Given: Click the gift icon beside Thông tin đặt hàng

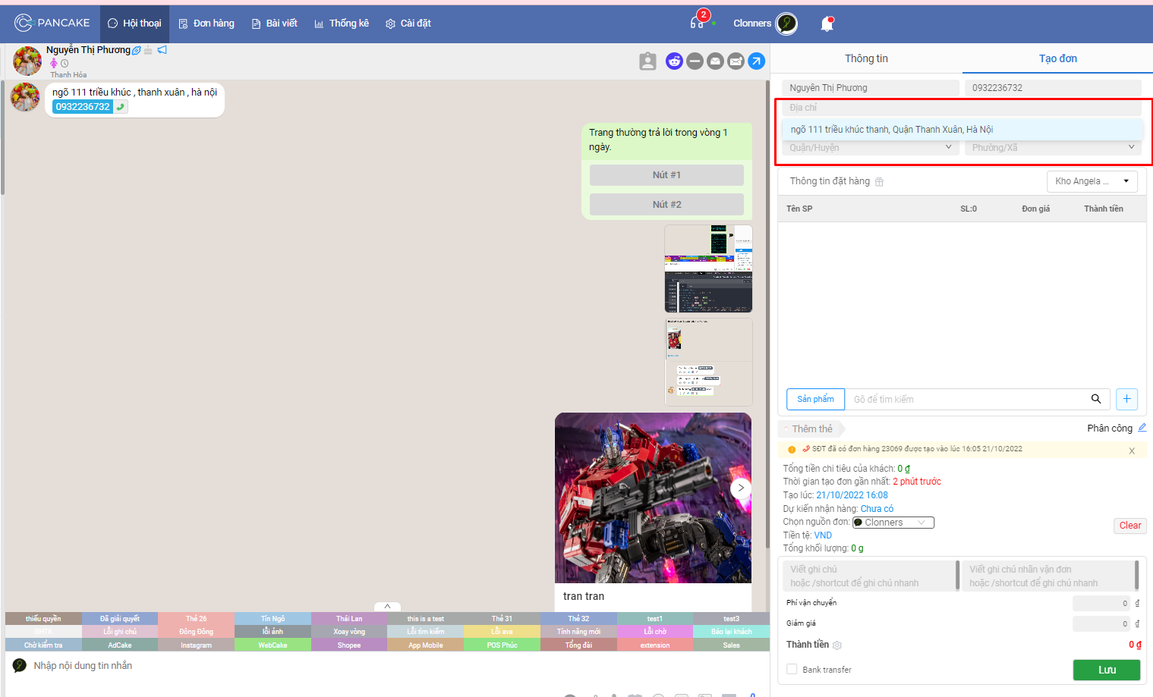Looking at the screenshot, I should tap(879, 182).
